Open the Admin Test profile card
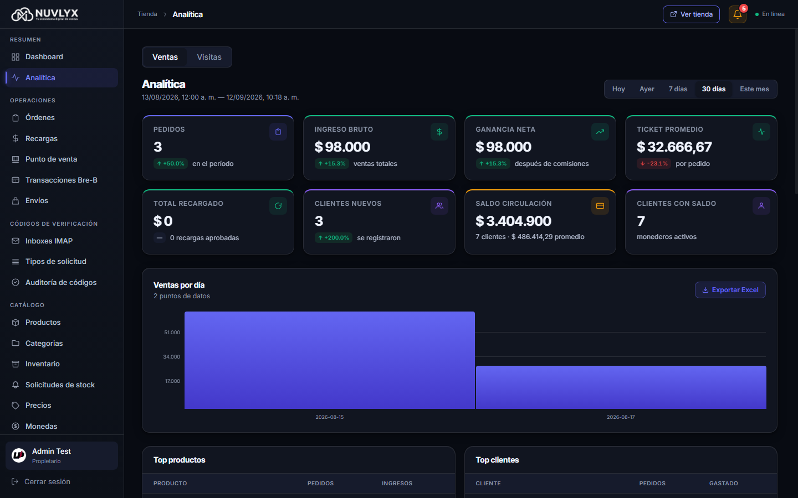798x498 pixels. tap(62, 456)
